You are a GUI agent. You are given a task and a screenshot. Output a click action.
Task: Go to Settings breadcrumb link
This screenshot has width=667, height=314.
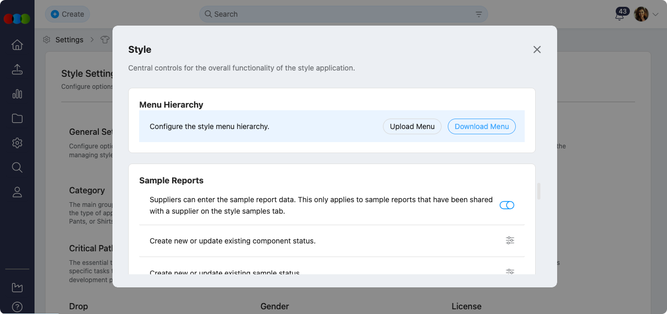(69, 40)
